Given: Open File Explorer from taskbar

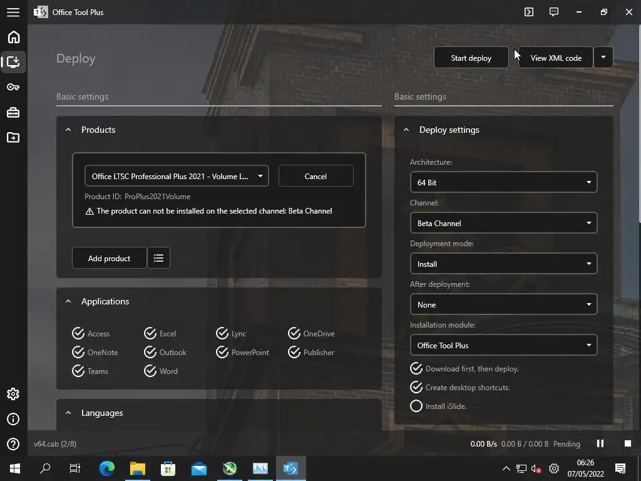Looking at the screenshot, I should tap(138, 468).
